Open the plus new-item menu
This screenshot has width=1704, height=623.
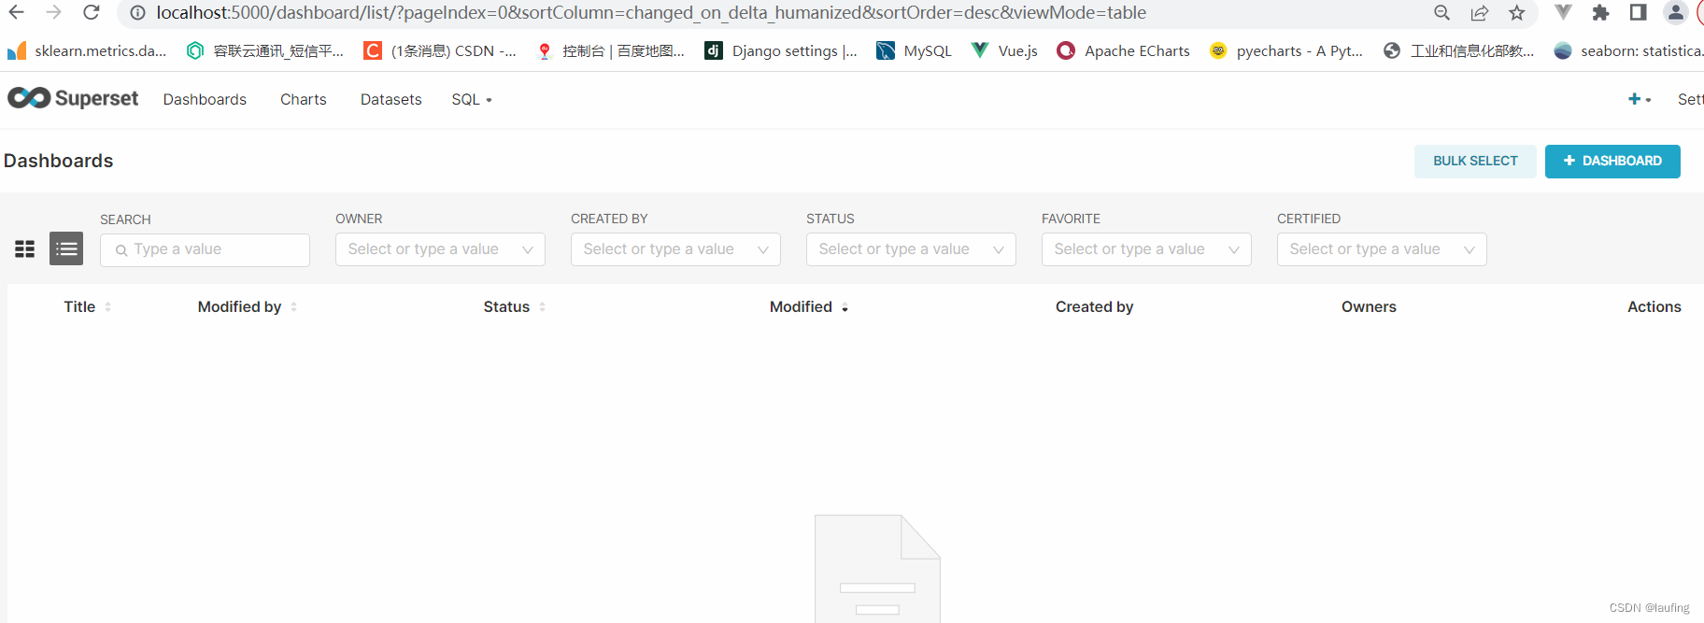[x=1640, y=99]
